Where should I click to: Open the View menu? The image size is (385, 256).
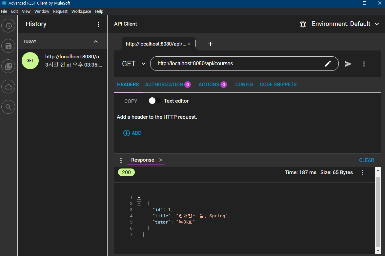(x=26, y=11)
